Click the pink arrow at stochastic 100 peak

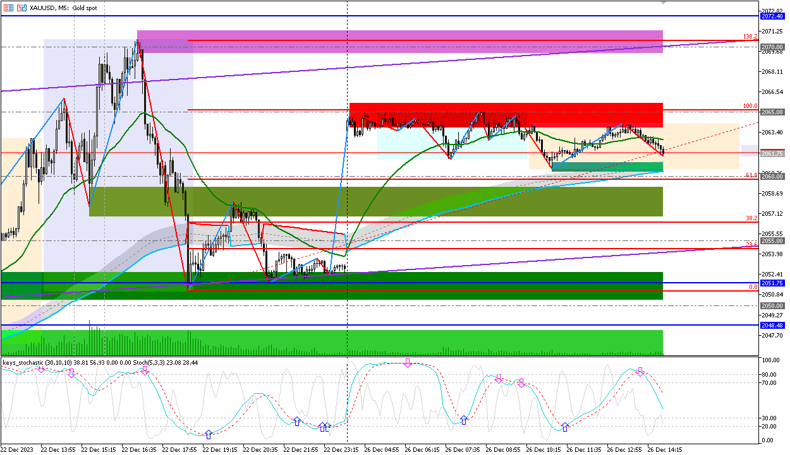click(408, 363)
